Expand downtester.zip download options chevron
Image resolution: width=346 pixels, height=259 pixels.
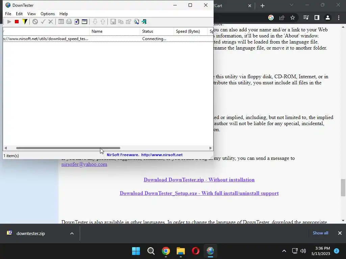point(72,233)
